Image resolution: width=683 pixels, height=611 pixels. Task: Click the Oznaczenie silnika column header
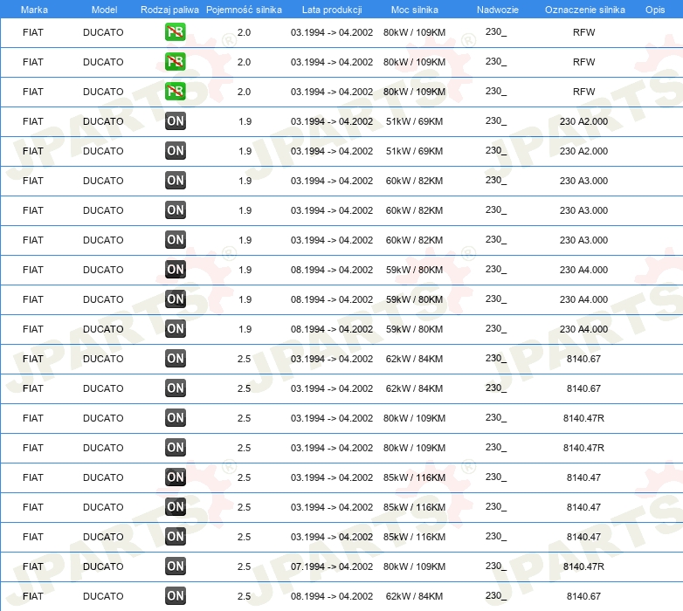click(x=584, y=10)
